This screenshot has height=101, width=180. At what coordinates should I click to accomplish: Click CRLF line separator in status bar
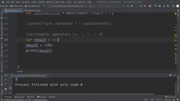[152, 100]
